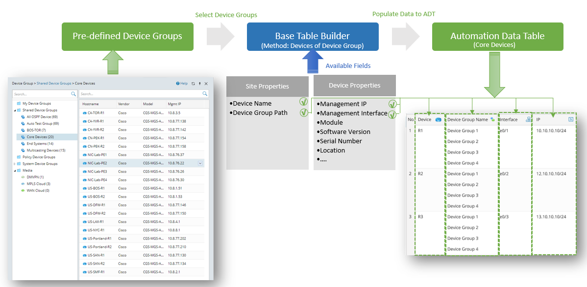This screenshot has height=287, width=587.
Task: Open the dropdown arrow on the NIC-Lab-PE2 row
Action: [x=200, y=163]
